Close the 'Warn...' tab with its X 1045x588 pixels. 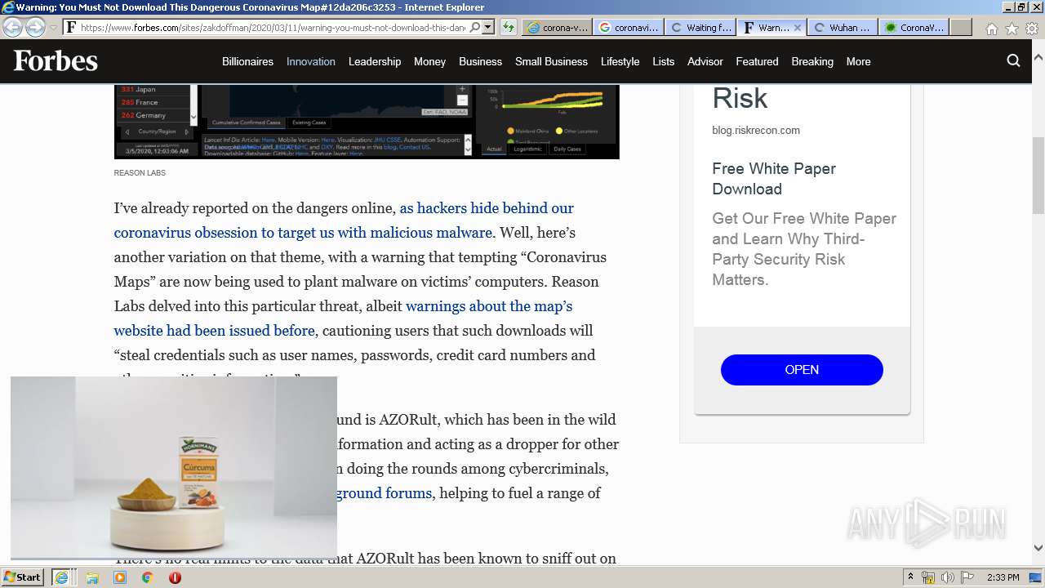click(x=798, y=27)
